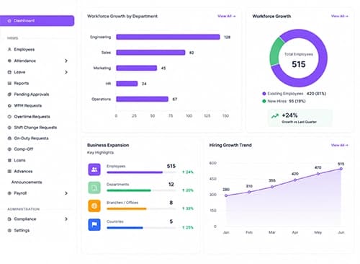This screenshot has height=264, width=360.
Task: Click the Dashboard icon in the sidebar
Action: (9, 21)
